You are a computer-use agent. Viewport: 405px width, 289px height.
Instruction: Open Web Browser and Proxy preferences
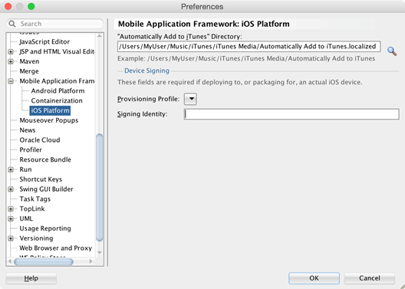click(x=55, y=248)
